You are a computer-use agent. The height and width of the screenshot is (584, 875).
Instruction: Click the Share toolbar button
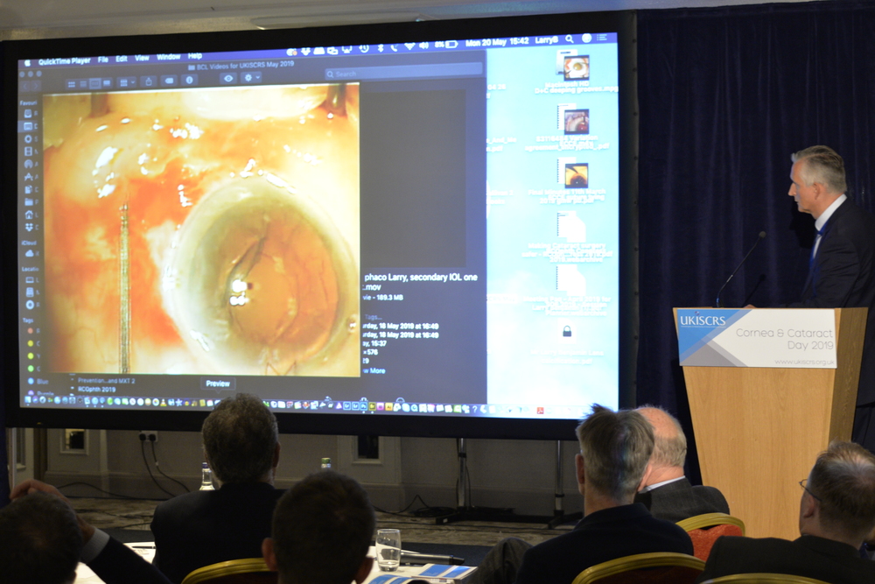click(149, 81)
